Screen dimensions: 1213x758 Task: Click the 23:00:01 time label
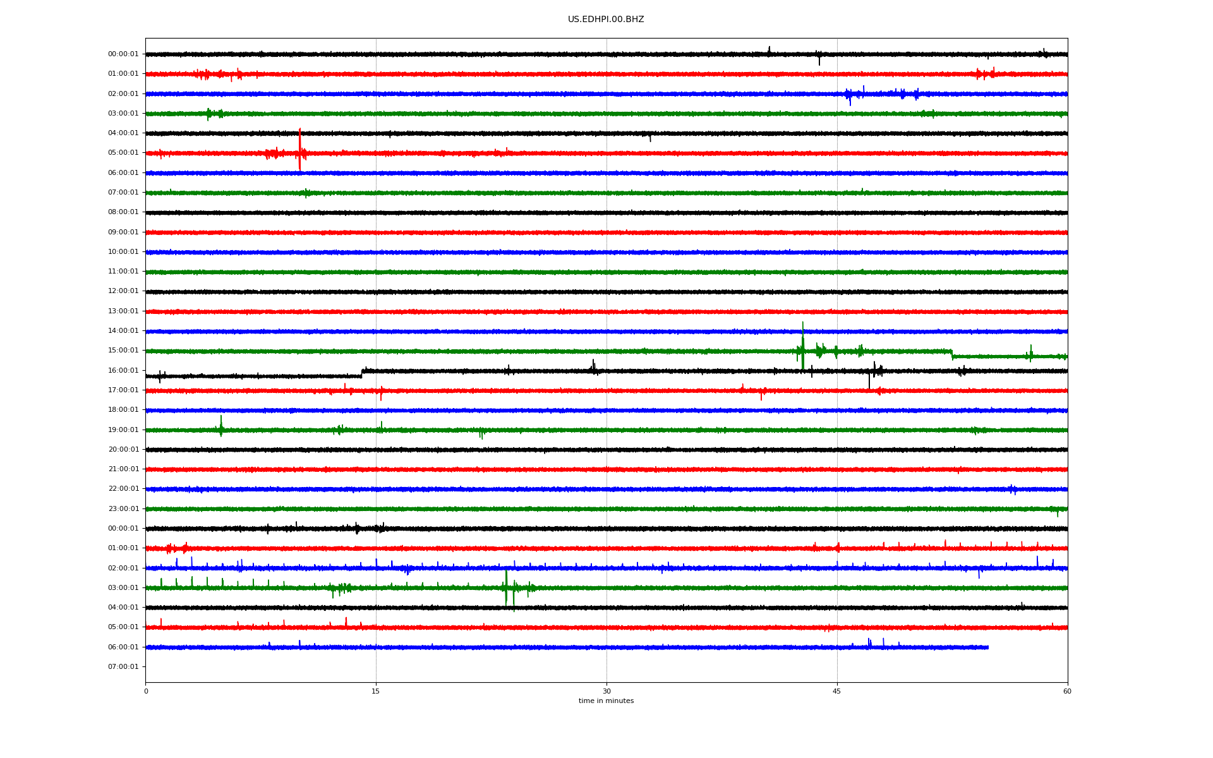pyautogui.click(x=123, y=509)
